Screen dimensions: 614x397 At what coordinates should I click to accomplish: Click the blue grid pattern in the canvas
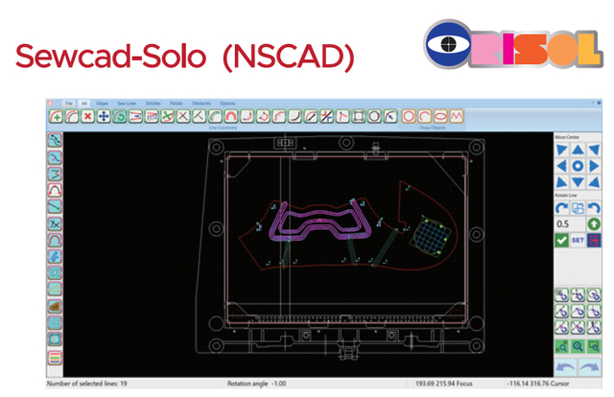431,235
